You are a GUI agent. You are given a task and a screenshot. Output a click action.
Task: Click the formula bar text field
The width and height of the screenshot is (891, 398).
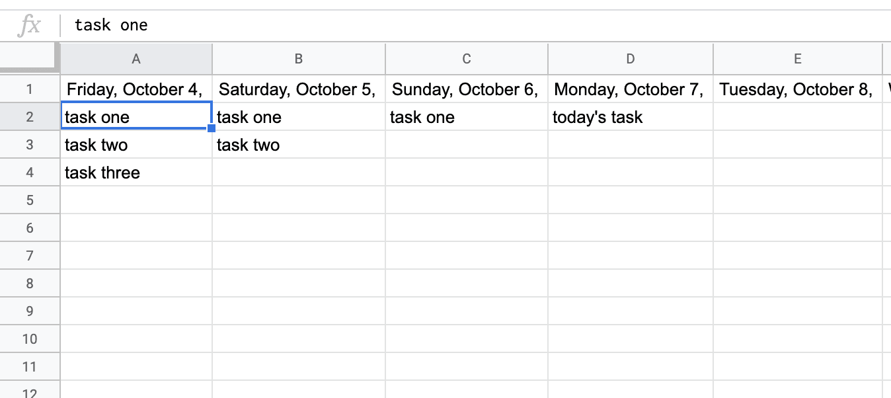[463, 26]
